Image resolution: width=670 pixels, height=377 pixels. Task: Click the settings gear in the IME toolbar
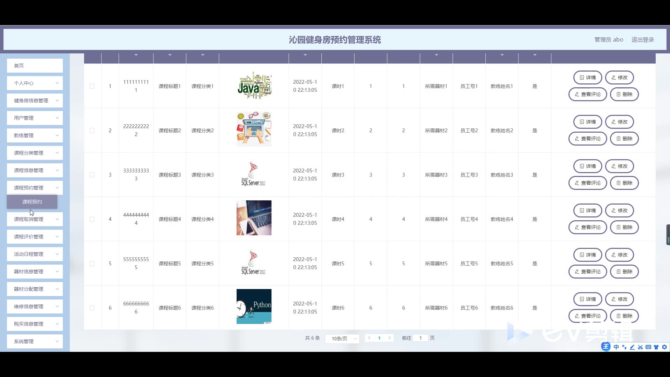tap(664, 347)
